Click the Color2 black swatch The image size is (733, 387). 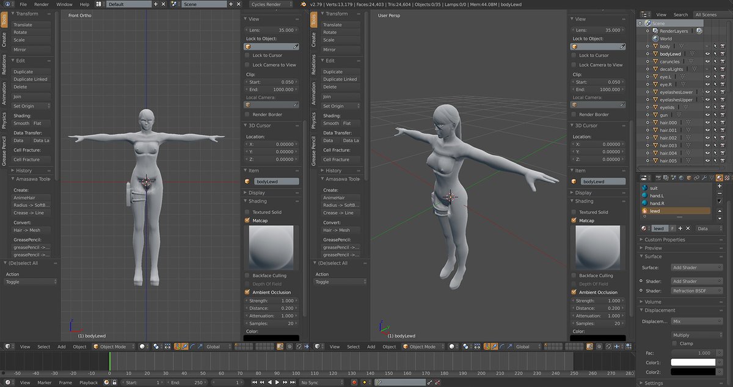click(693, 371)
